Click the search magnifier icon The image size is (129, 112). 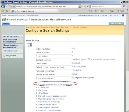click(x=124, y=6)
